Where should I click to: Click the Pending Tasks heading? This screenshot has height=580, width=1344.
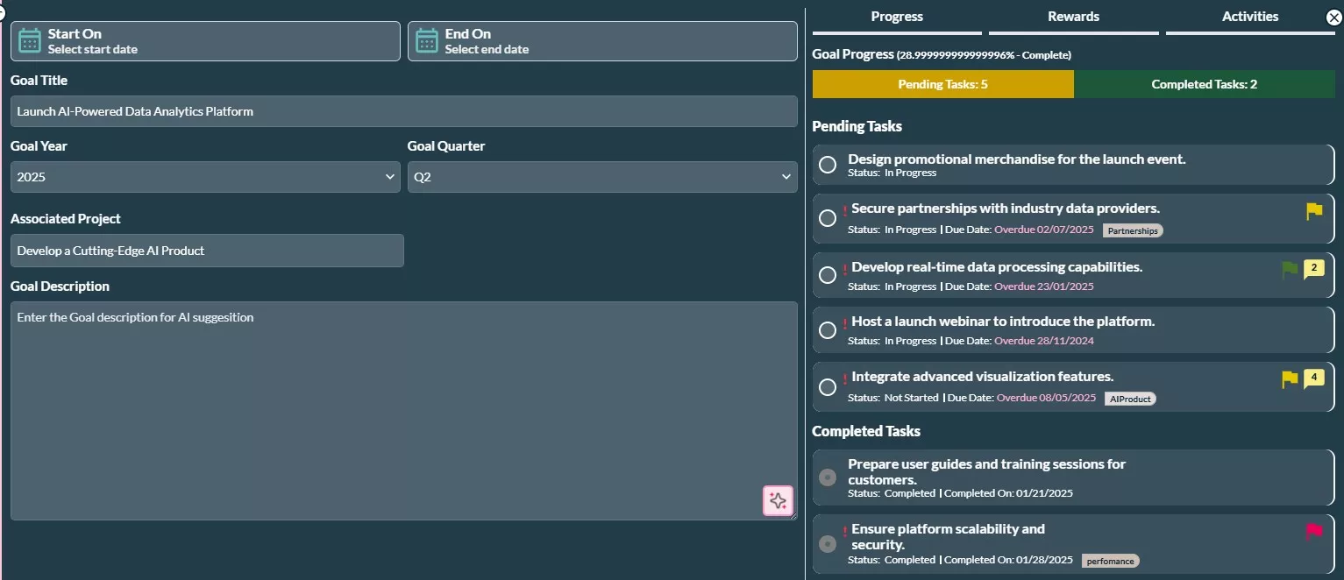857,126
